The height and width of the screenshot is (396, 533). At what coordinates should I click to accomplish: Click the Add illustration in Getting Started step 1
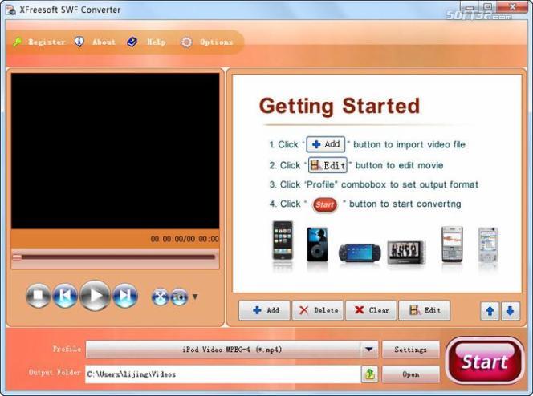pos(326,144)
